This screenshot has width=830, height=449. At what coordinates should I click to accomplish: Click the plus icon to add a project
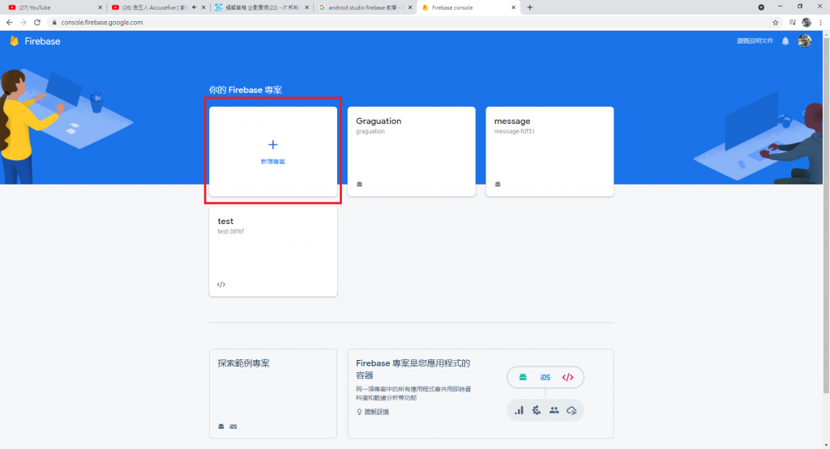(x=272, y=145)
